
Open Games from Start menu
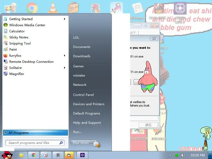coord(78,66)
